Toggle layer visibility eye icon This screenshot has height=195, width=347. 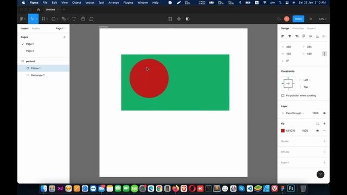[x=324, y=113]
